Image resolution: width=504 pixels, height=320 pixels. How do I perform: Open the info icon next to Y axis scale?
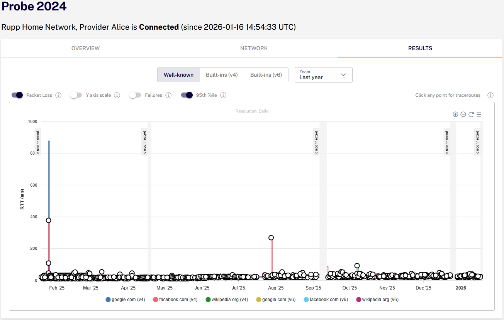pos(117,95)
